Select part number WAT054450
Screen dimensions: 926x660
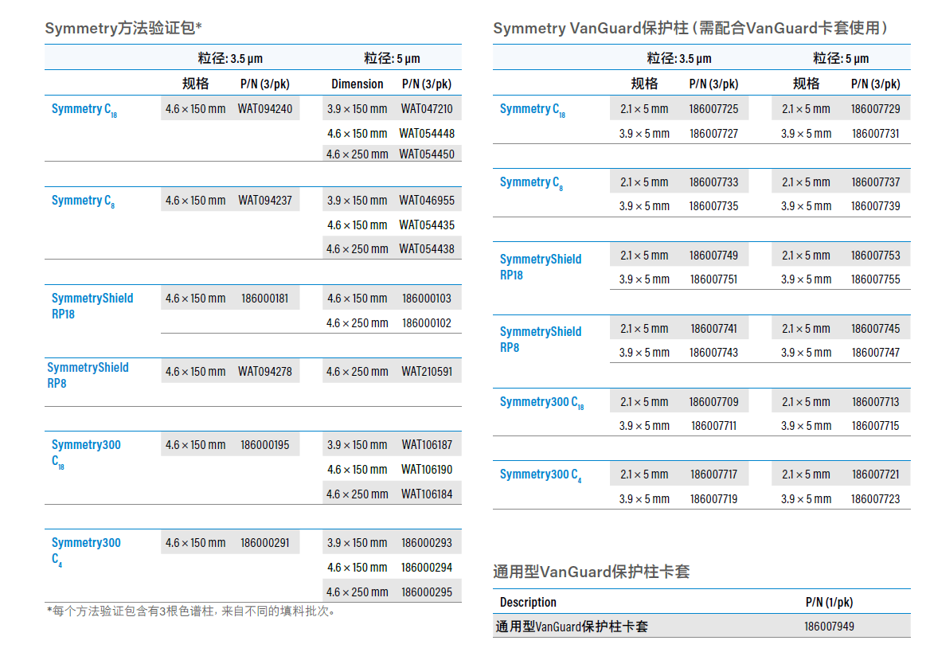[427, 154]
